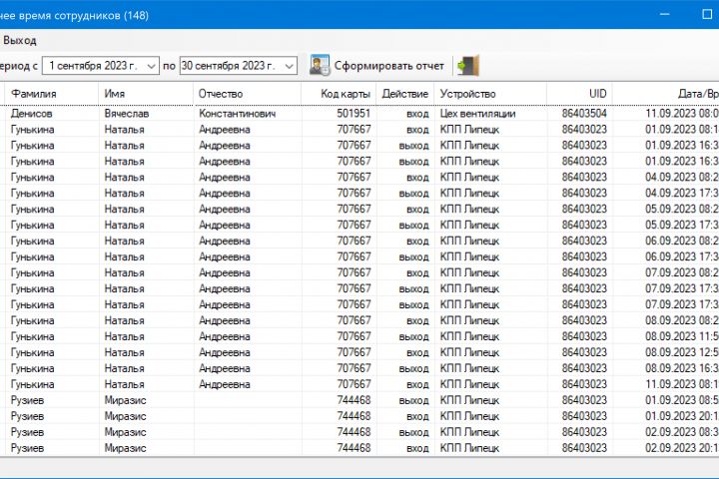Viewport: 719px width, 479px height.
Task: Open the end date dropdown arrow
Action: (x=290, y=66)
